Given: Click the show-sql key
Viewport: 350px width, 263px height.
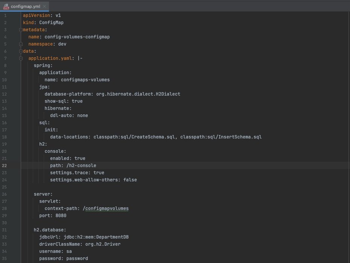Looking at the screenshot, I should [55, 101].
